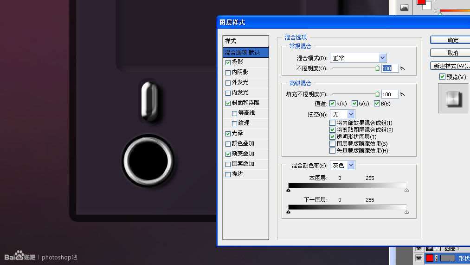Open the 渐变叠加 style settings label
The image size is (470, 265).
coord(243,153)
